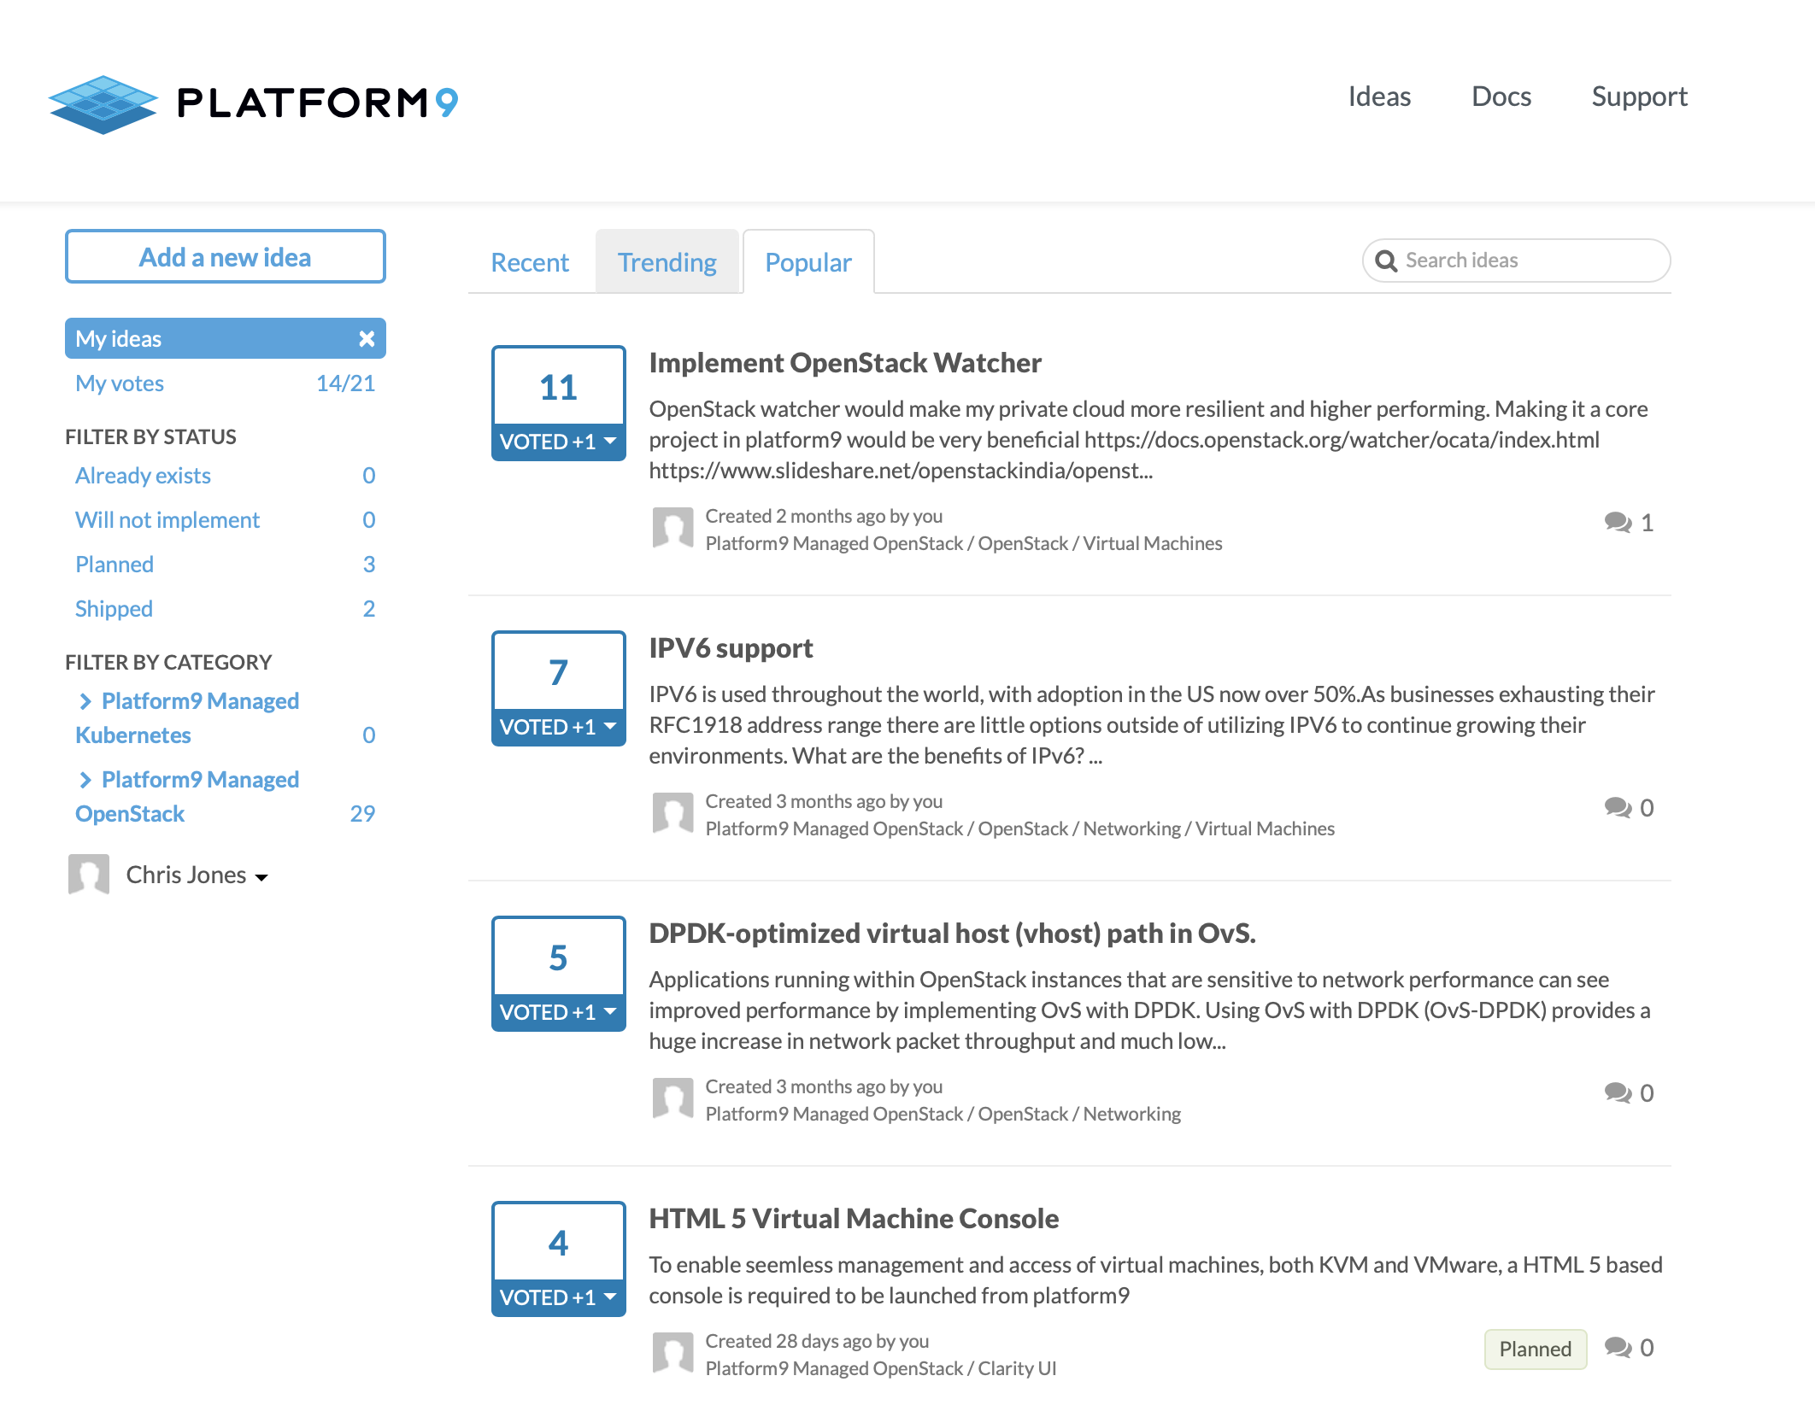Click the search magnifier icon

[1386, 261]
